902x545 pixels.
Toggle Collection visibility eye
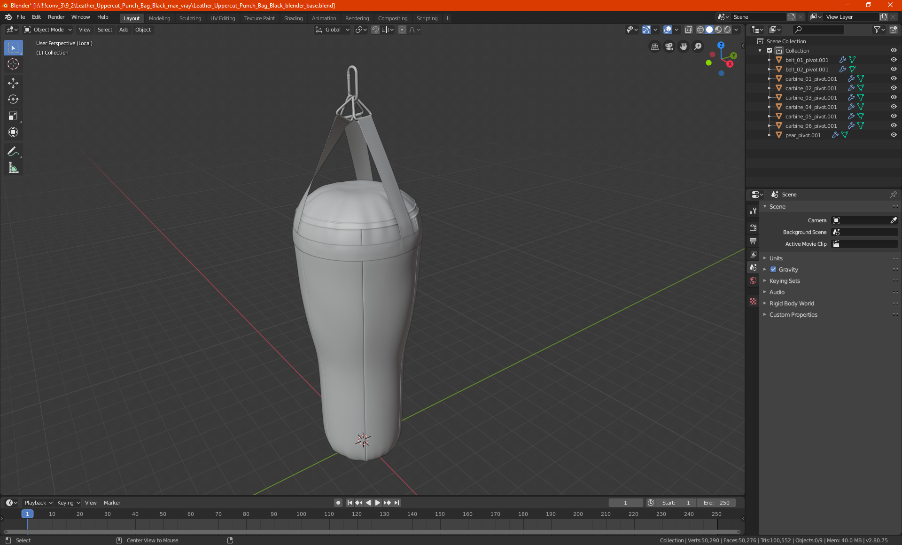click(x=894, y=51)
